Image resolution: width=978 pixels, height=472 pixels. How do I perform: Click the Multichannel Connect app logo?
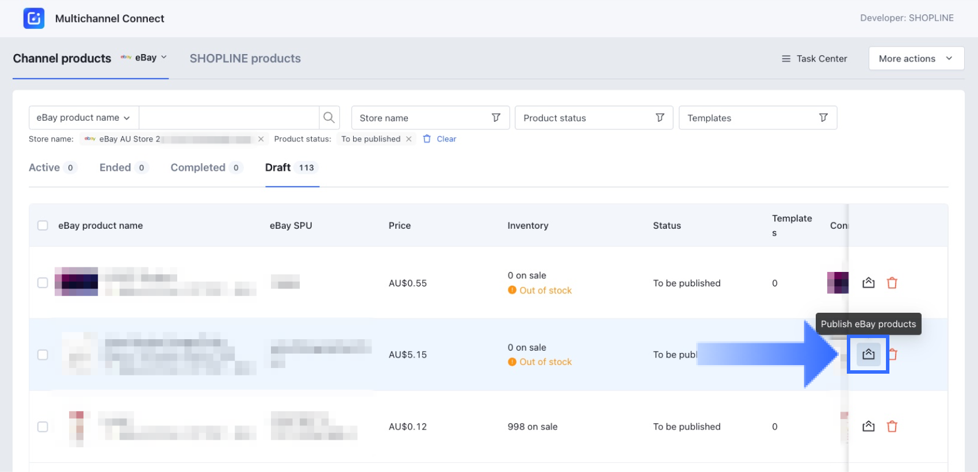click(33, 18)
